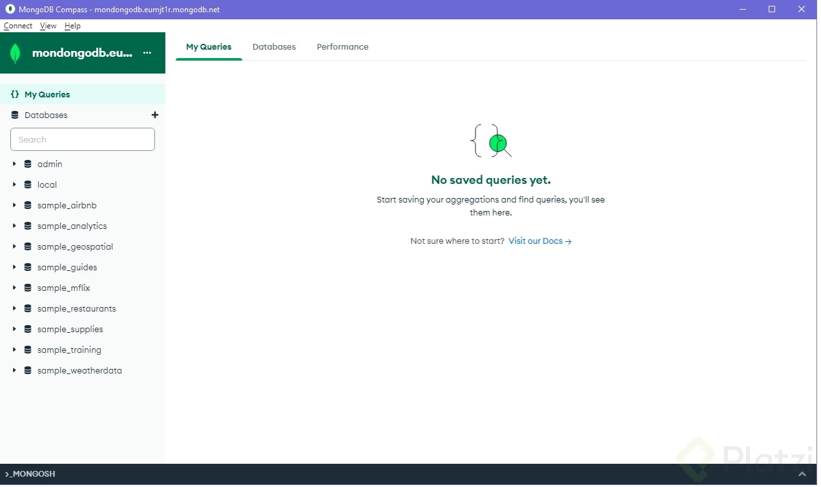Expand the admin database
821x487 pixels.
(14, 164)
